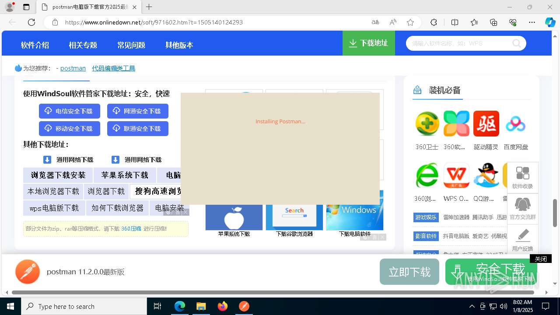
Task: Open the Favorites list icon
Action: [474, 22]
